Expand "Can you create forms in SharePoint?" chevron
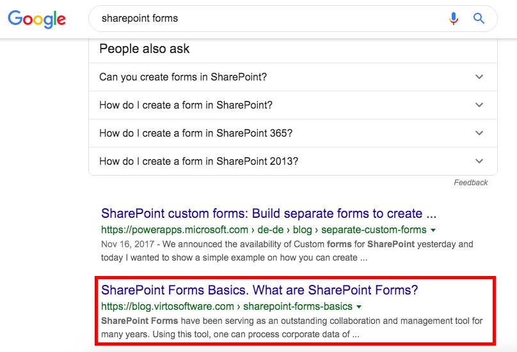 (479, 77)
